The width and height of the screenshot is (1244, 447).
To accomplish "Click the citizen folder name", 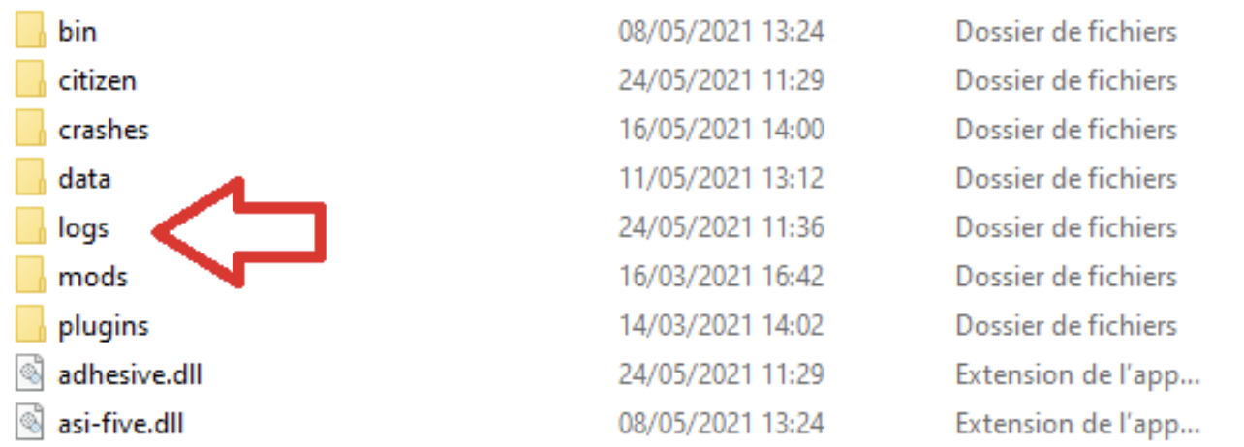I will tap(97, 80).
